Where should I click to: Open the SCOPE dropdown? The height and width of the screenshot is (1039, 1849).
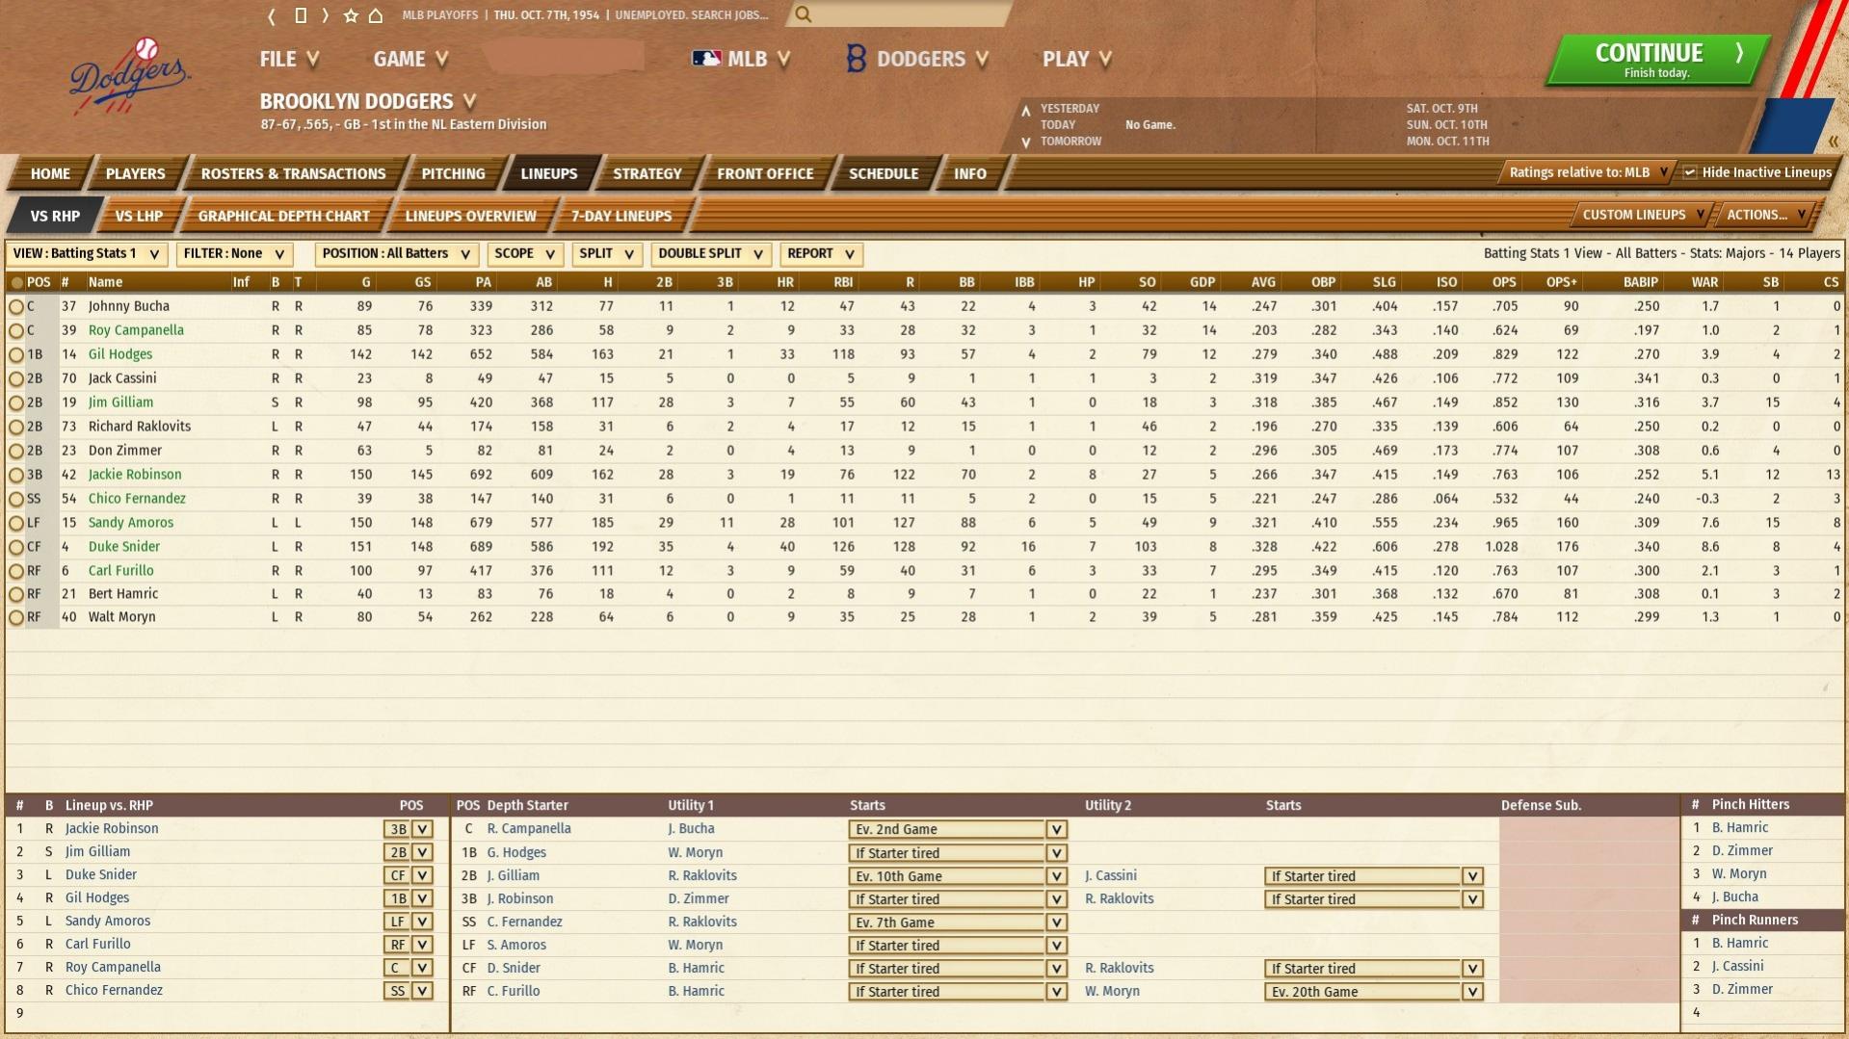[525, 254]
